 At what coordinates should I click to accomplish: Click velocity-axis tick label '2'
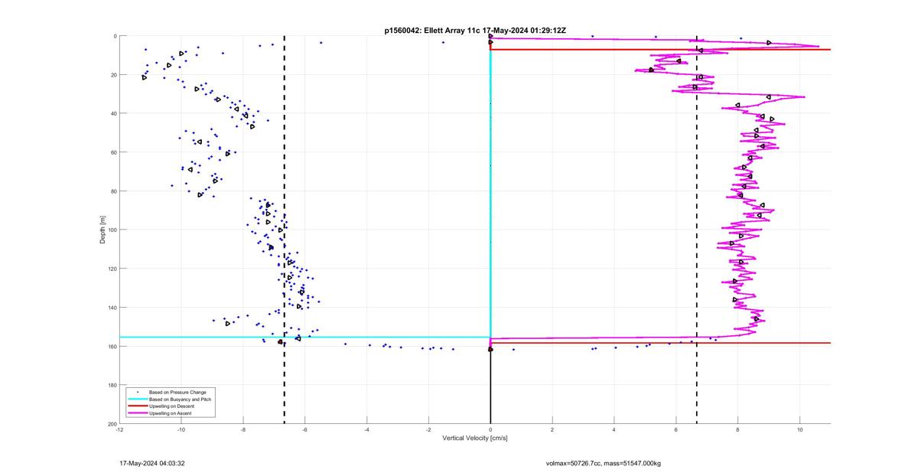coord(552,430)
